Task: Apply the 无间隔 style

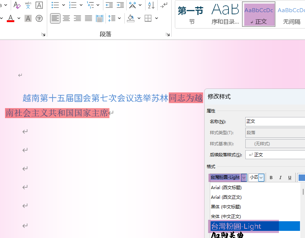Action: click(x=291, y=15)
